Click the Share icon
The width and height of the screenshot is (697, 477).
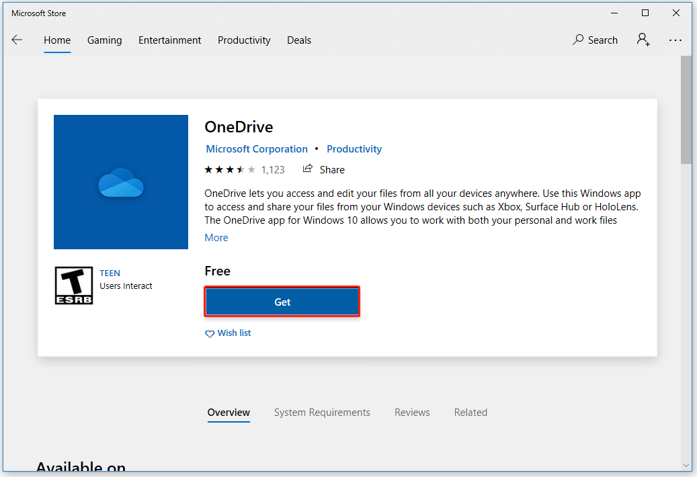point(308,169)
